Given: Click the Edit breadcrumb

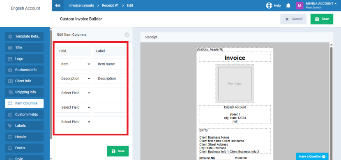Looking at the screenshot, I should click(130, 5).
